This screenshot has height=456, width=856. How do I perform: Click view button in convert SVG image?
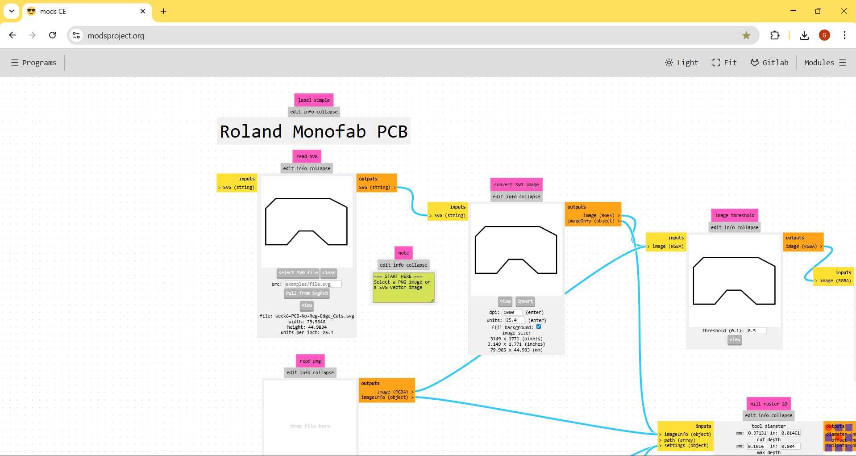505,301
